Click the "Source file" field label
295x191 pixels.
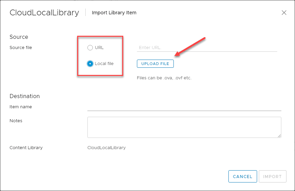tap(21, 48)
